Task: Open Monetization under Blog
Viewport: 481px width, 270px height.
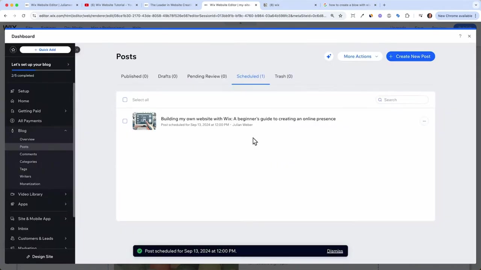Action: [30, 184]
